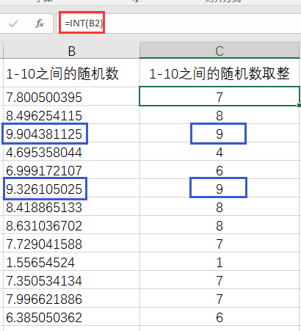Select column C header
301x331 pixels.
(220, 51)
